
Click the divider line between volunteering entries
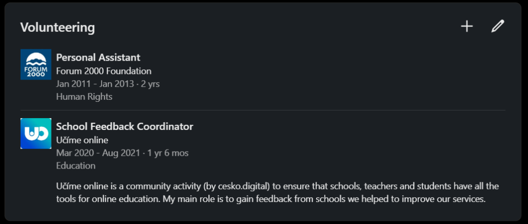coord(263,110)
